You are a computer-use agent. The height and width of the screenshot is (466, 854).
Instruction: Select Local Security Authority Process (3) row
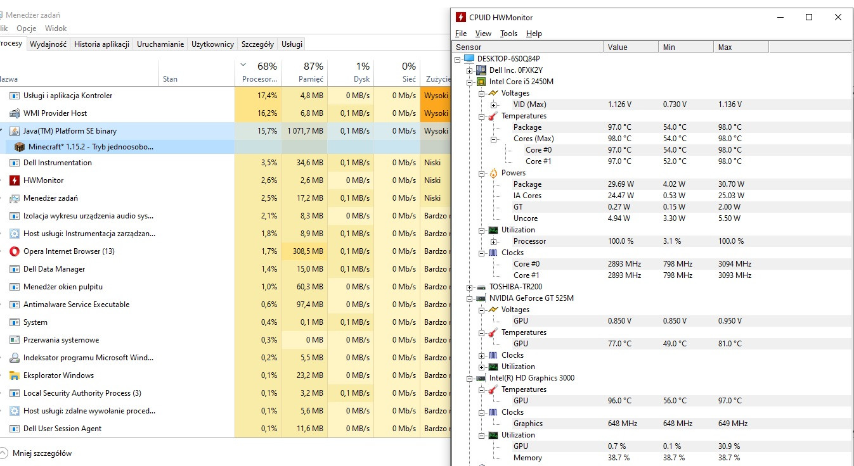(x=225, y=393)
